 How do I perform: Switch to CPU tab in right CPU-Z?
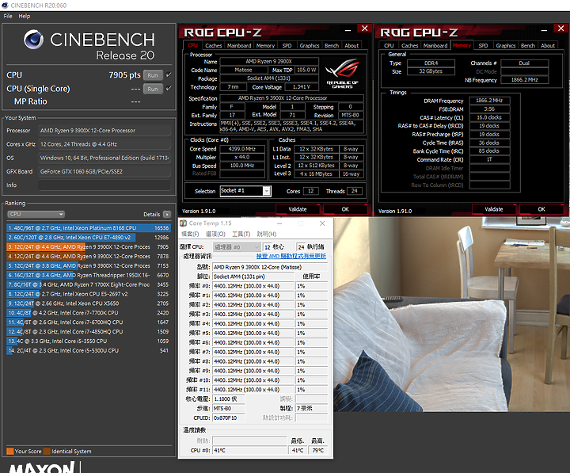pos(389,46)
